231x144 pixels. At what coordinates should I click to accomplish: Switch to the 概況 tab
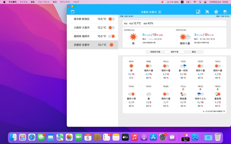coord(193,52)
